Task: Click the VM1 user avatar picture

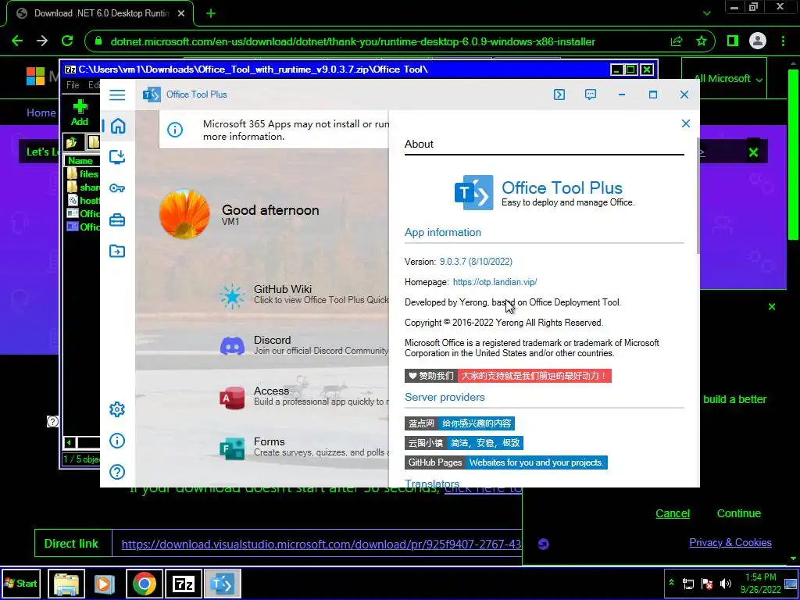Action: (x=184, y=214)
